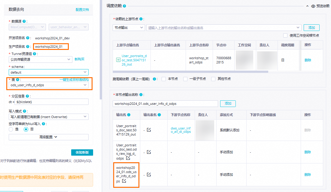The height and width of the screenshot is (192, 331).
Task: Edit output table of ods_raw_log_d_odps row
Action: click(x=149, y=152)
